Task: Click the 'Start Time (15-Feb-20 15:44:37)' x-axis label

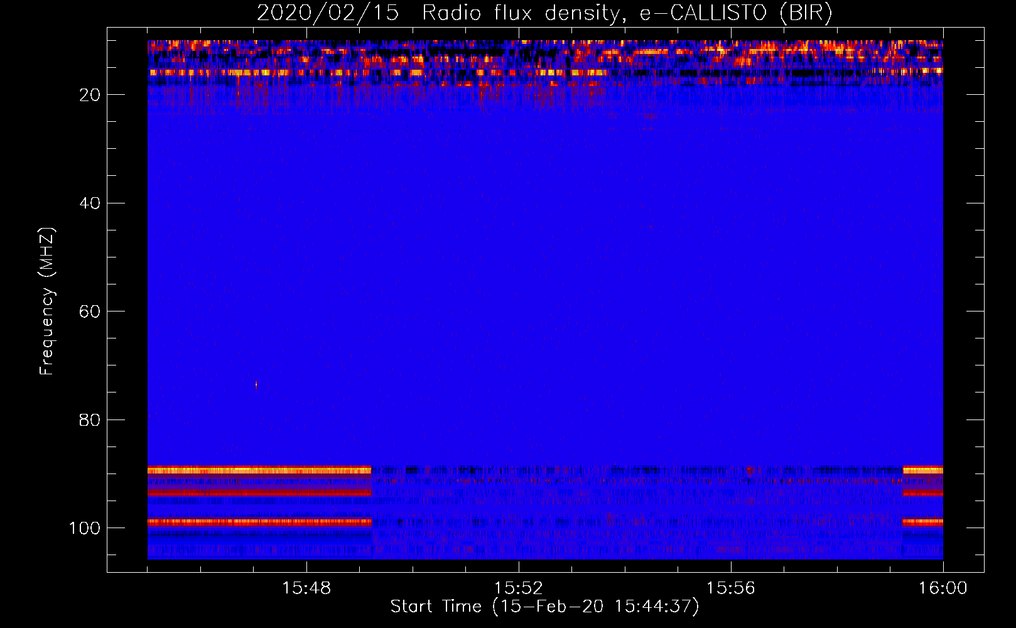Action: 544,607
